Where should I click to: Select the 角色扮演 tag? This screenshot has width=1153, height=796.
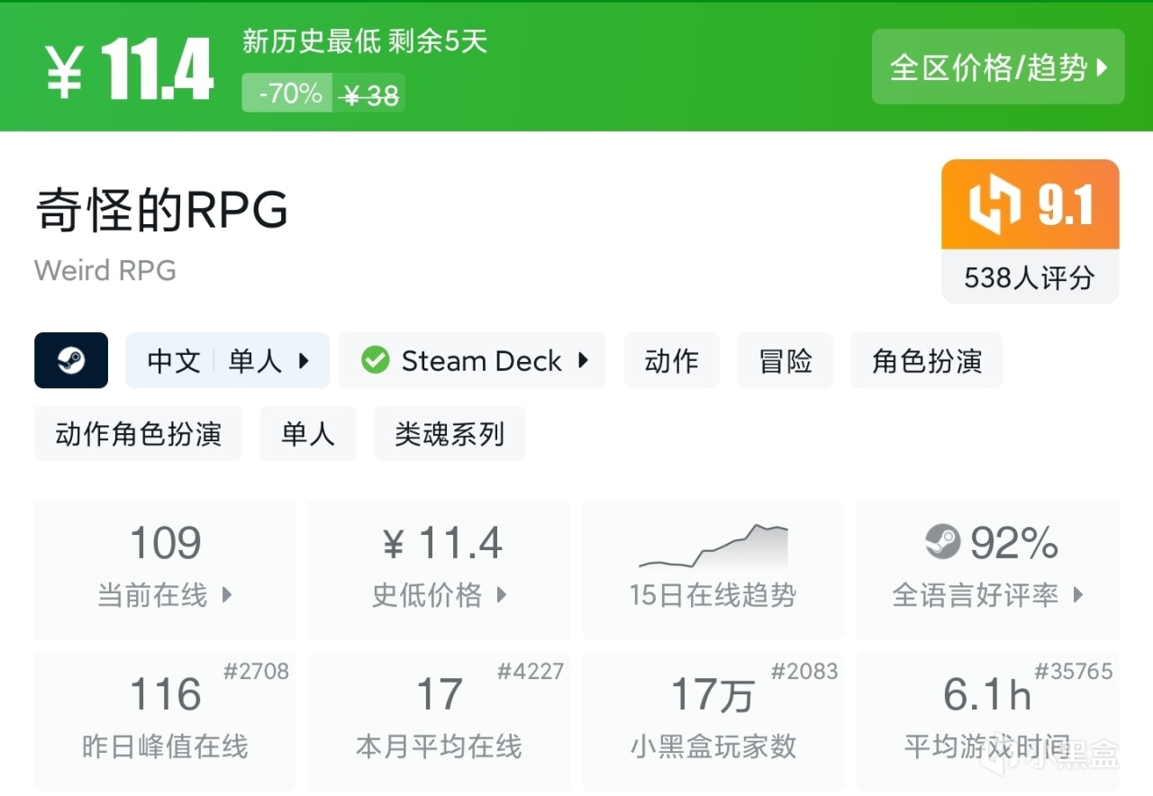coord(926,360)
